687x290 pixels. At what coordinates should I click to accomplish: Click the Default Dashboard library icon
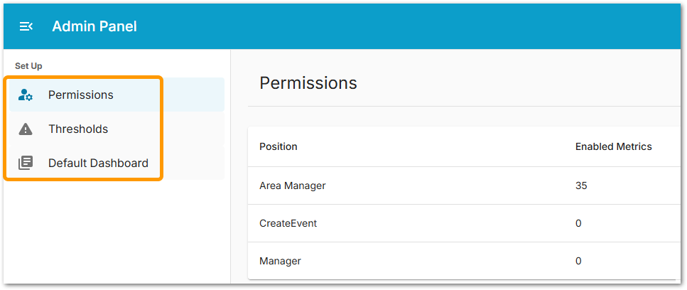point(26,163)
